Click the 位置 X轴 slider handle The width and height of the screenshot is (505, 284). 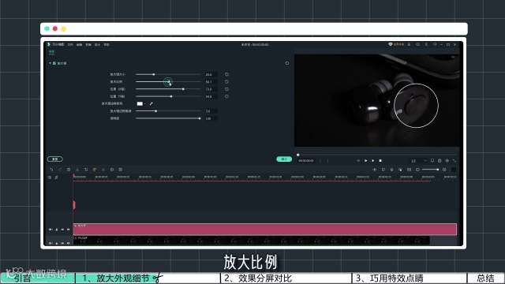pyautogui.click(x=183, y=89)
